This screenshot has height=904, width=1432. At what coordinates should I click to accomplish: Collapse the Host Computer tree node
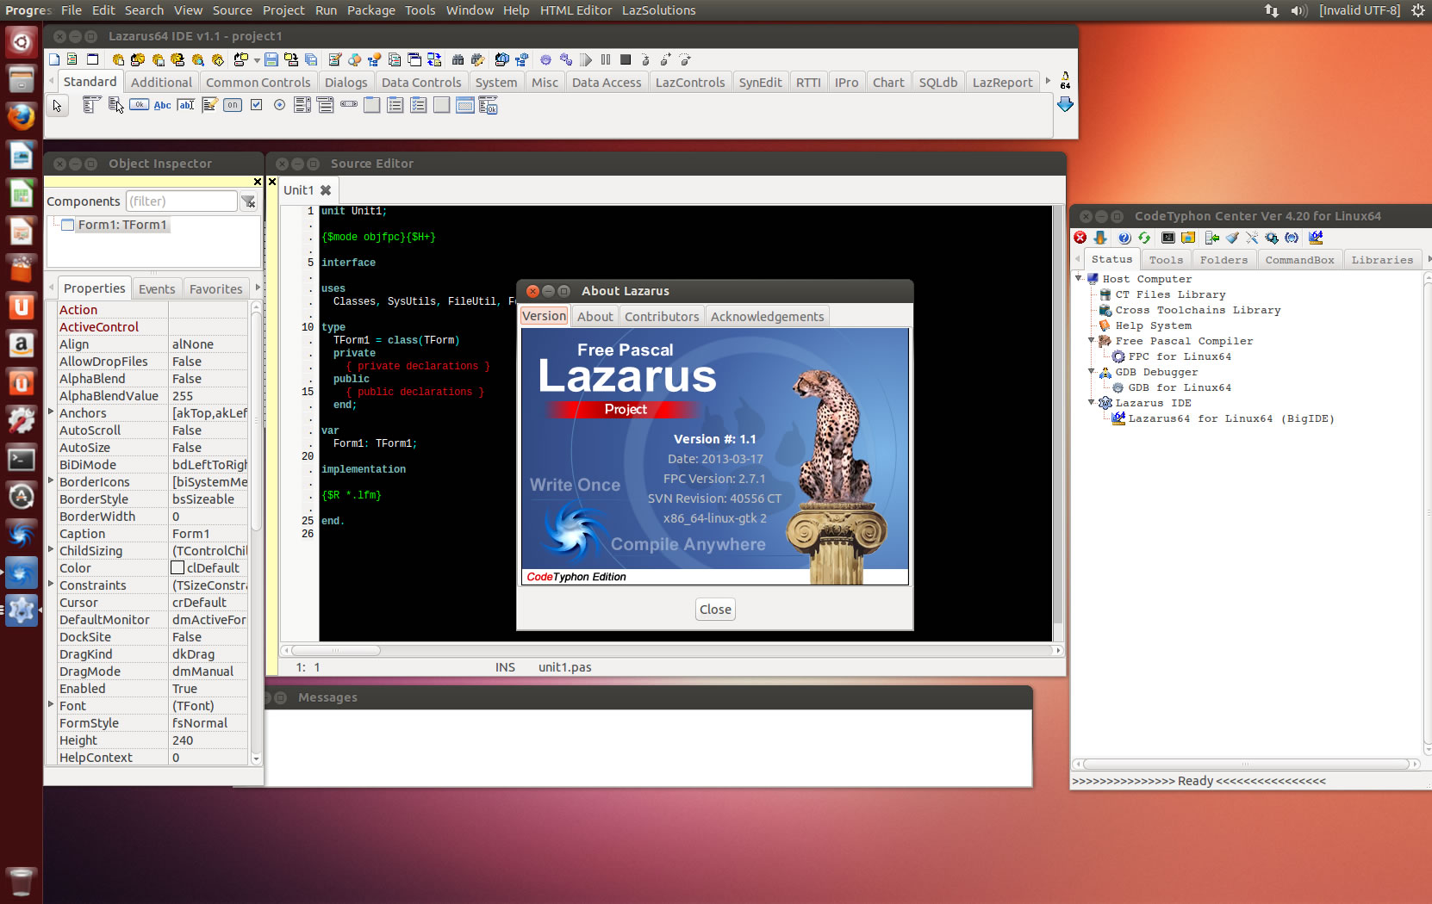pyautogui.click(x=1078, y=278)
